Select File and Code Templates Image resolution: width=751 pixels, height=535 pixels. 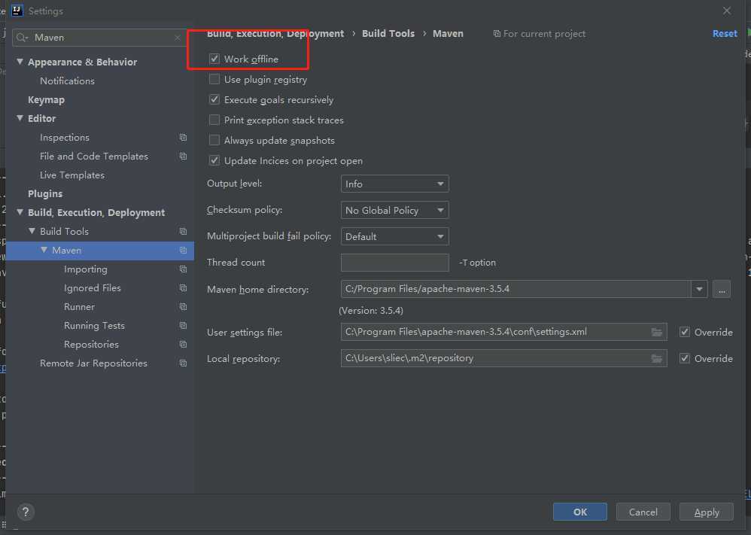click(x=94, y=157)
